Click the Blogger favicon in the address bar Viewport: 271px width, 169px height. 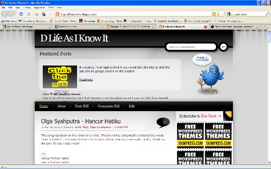(x=58, y=14)
